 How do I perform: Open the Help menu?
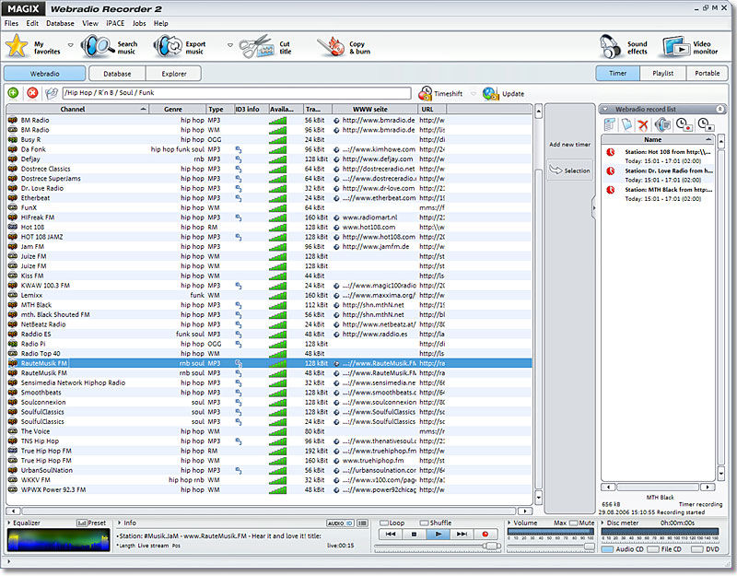(x=160, y=23)
